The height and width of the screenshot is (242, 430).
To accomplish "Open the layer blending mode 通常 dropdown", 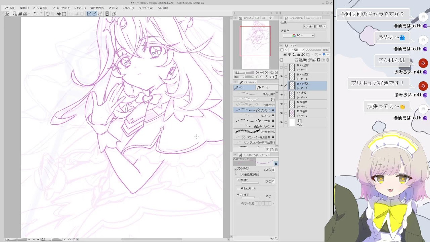I will click(297, 50).
